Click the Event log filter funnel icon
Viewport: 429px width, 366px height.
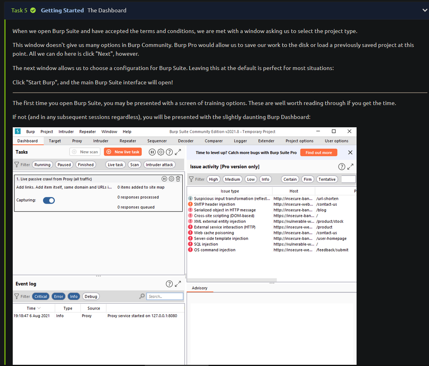coord(17,296)
